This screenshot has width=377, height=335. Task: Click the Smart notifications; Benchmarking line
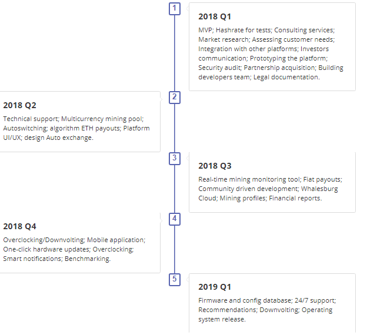57,259
